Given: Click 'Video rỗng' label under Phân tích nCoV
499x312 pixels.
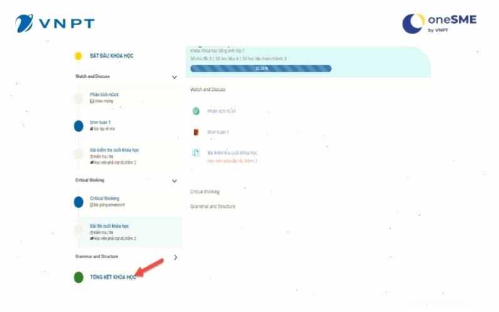Looking at the screenshot, I should click(102, 101).
